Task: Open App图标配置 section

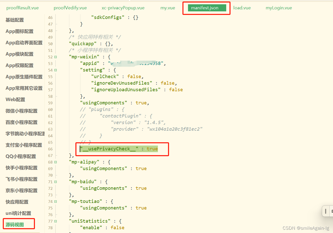Action: 19,31
